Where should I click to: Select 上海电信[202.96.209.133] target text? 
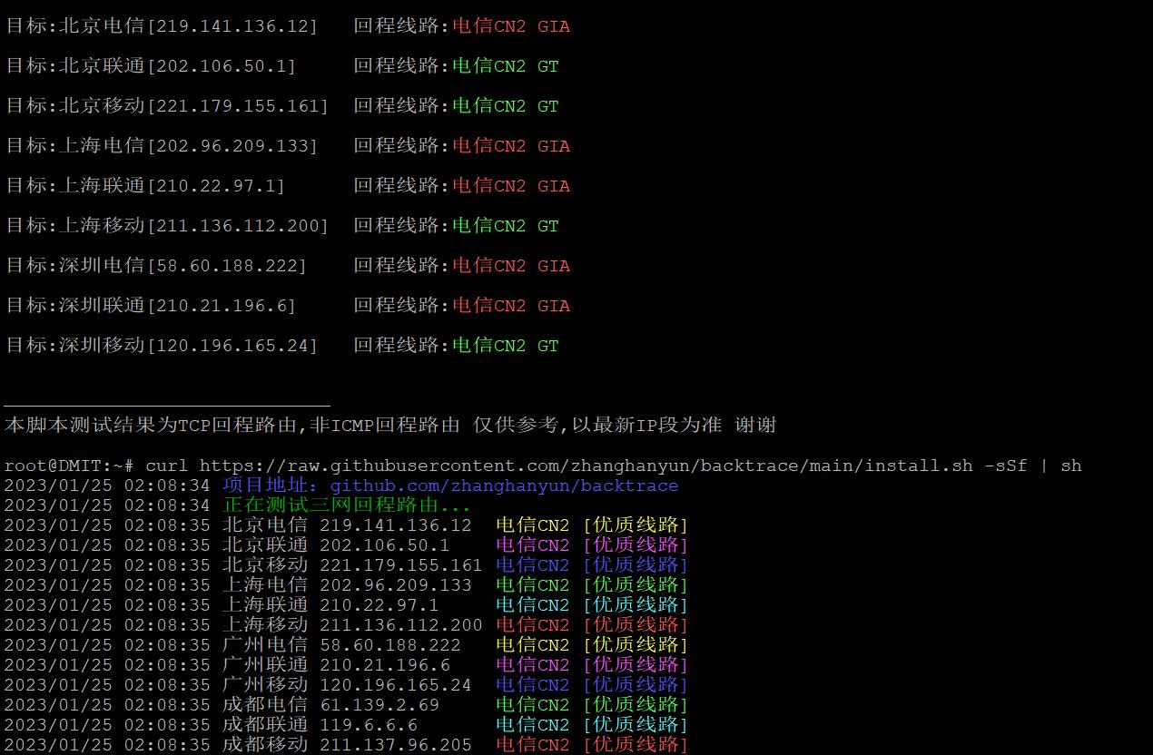pyautogui.click(x=162, y=146)
